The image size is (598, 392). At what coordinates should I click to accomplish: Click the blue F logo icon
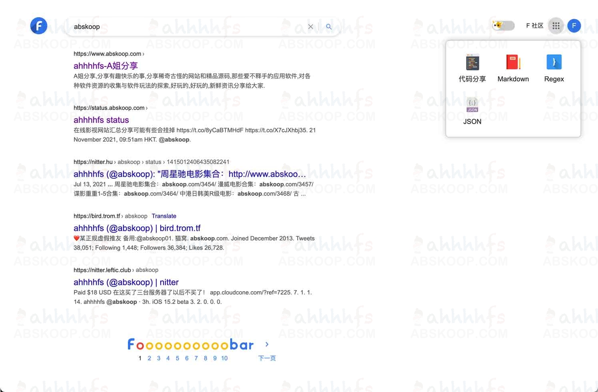39,26
